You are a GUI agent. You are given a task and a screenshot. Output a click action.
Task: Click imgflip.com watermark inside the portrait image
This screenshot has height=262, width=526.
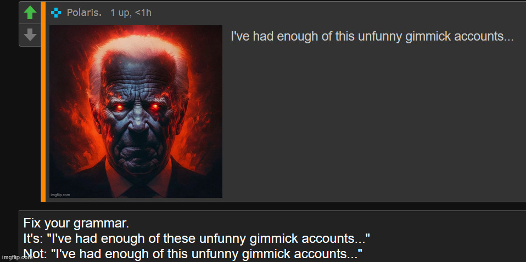click(60, 195)
